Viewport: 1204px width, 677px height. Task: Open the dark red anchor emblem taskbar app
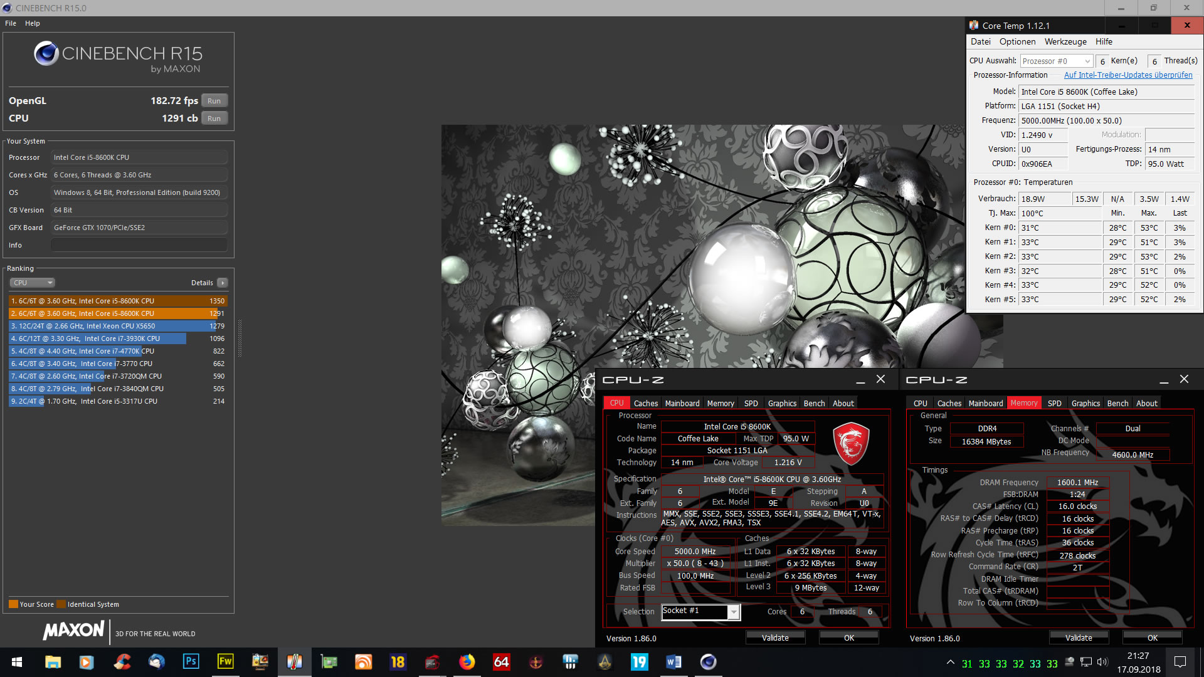pos(536,662)
